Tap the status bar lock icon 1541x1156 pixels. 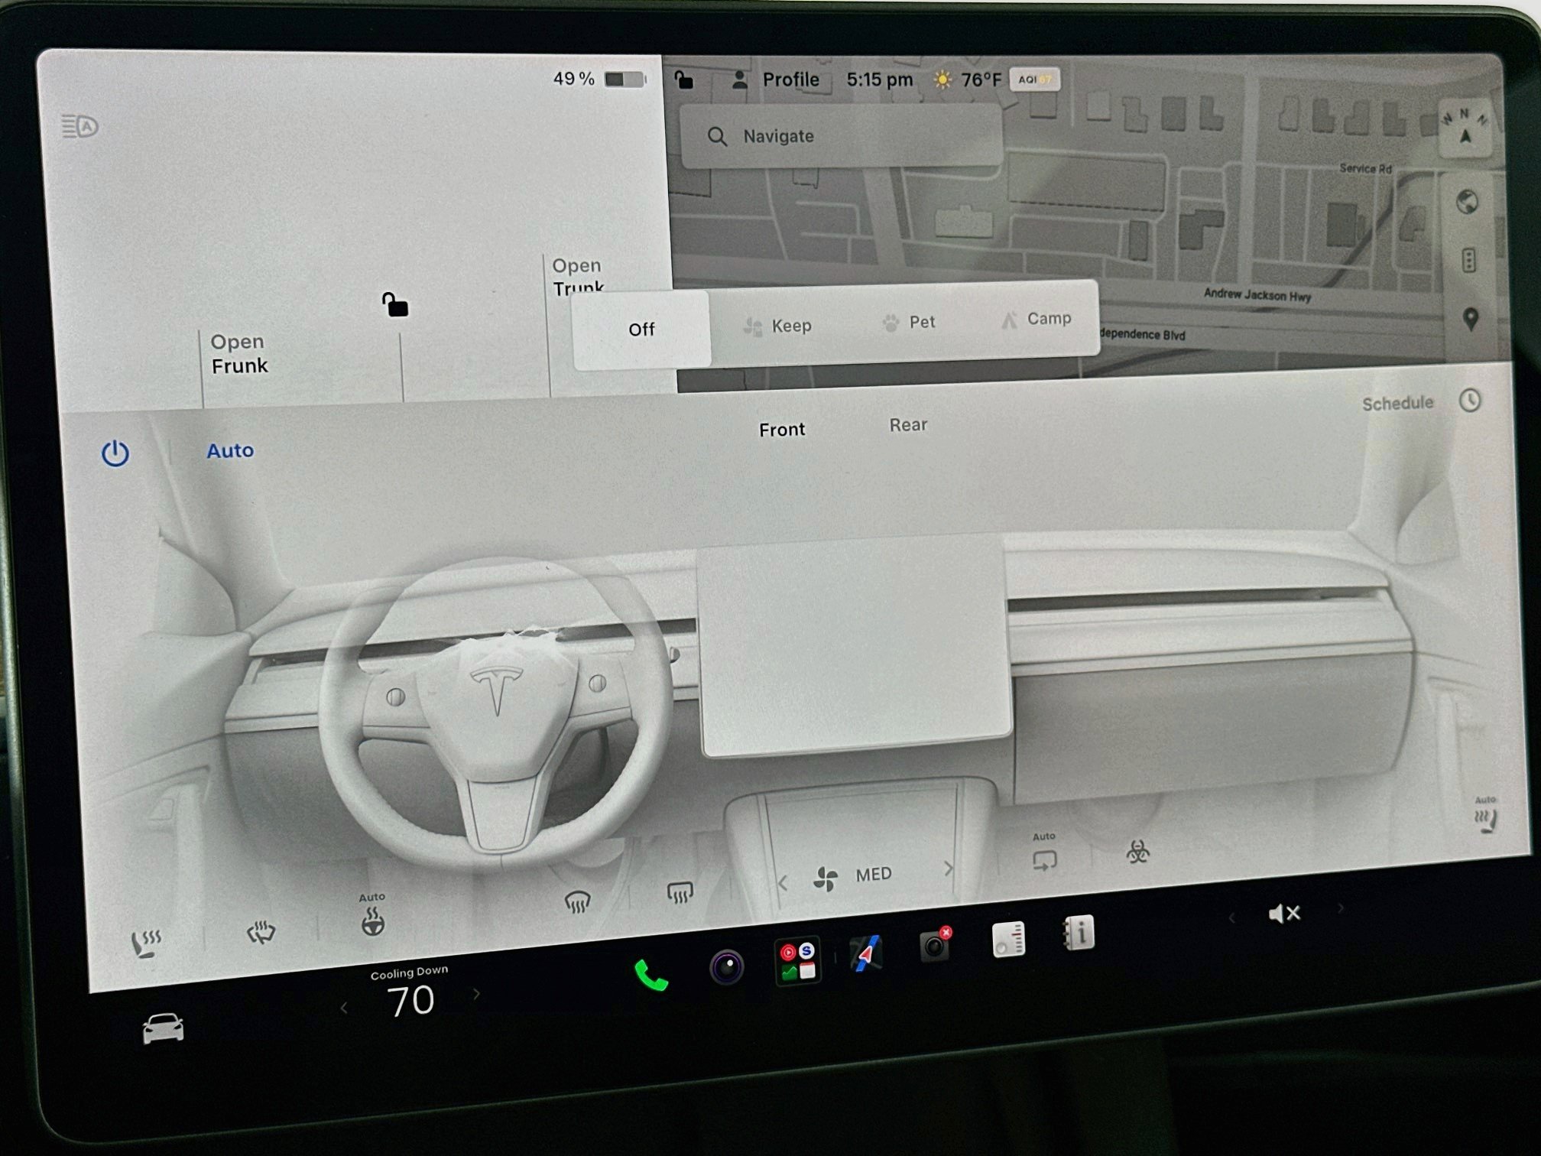pyautogui.click(x=683, y=79)
